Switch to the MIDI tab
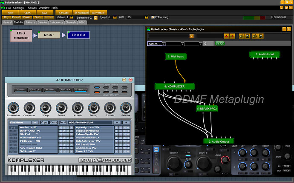The height and width of the screenshot is (183, 294). pos(82,23)
